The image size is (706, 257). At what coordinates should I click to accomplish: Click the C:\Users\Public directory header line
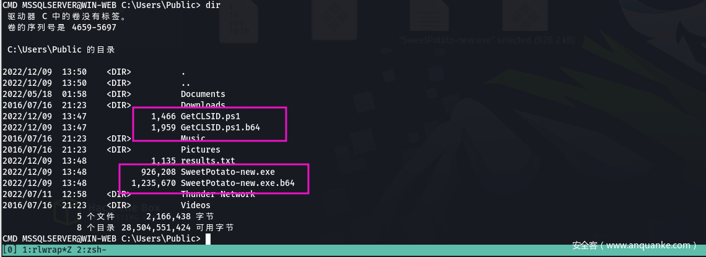pyautogui.click(x=61, y=49)
